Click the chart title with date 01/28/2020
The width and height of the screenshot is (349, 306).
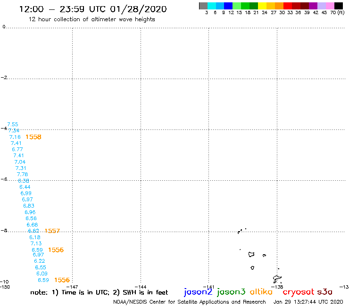coord(93,9)
